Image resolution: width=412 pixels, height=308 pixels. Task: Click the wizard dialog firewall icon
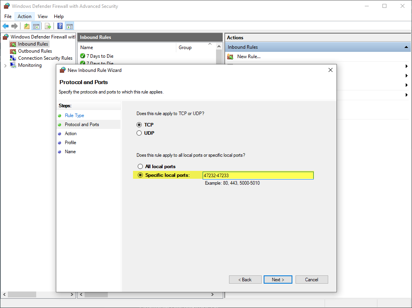coord(63,70)
